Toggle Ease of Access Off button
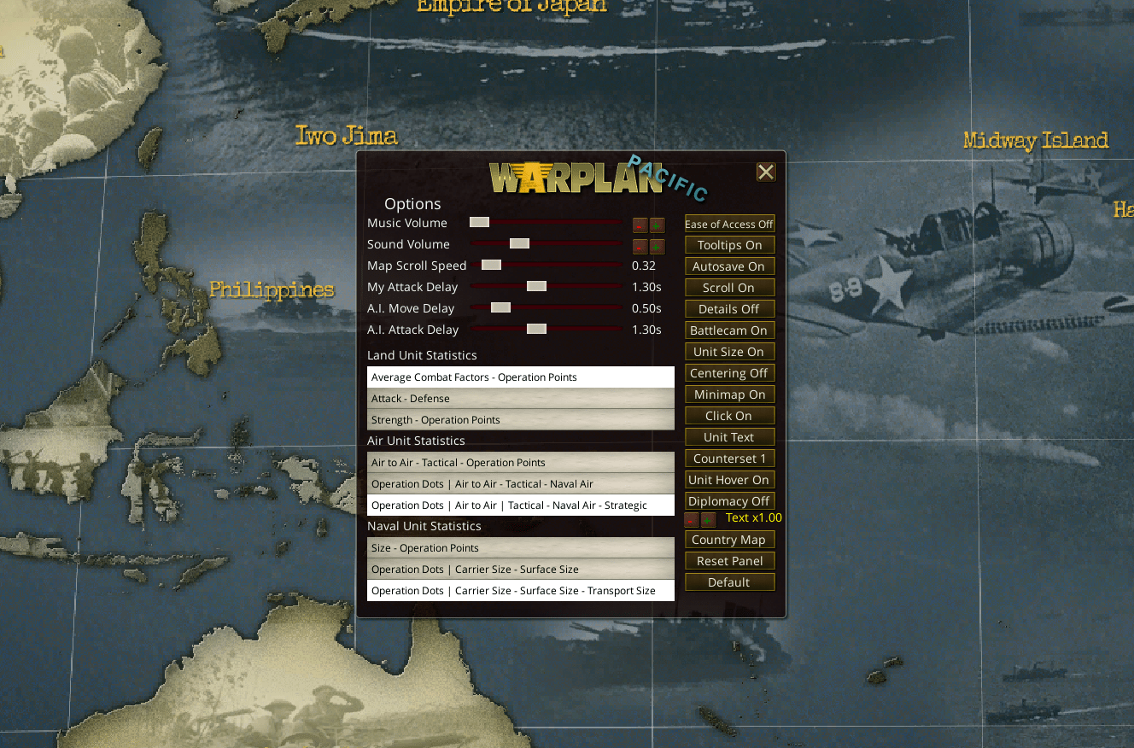The height and width of the screenshot is (748, 1134). [729, 224]
